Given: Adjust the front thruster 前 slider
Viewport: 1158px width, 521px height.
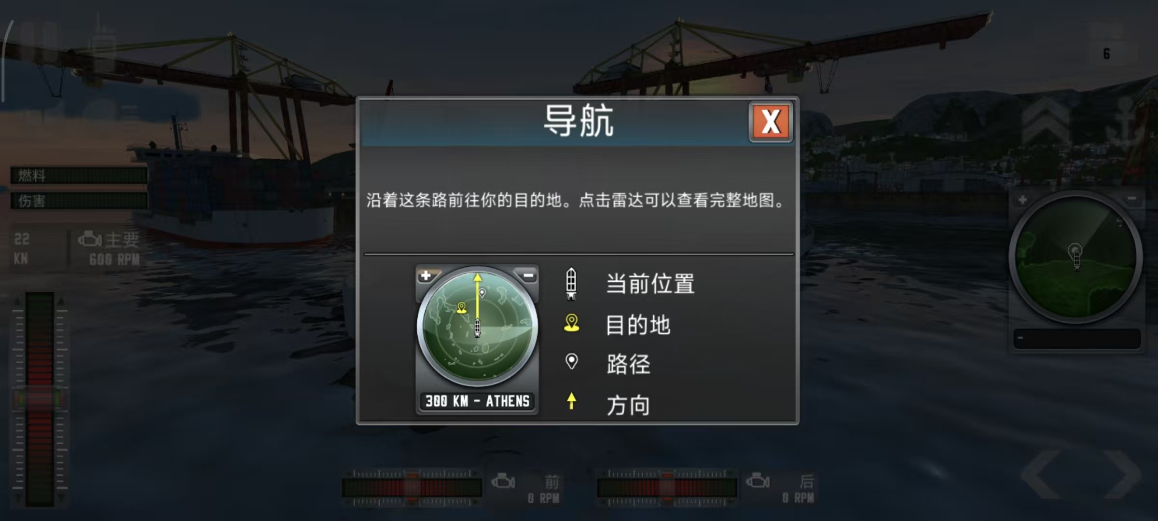Looking at the screenshot, I should click(x=412, y=487).
